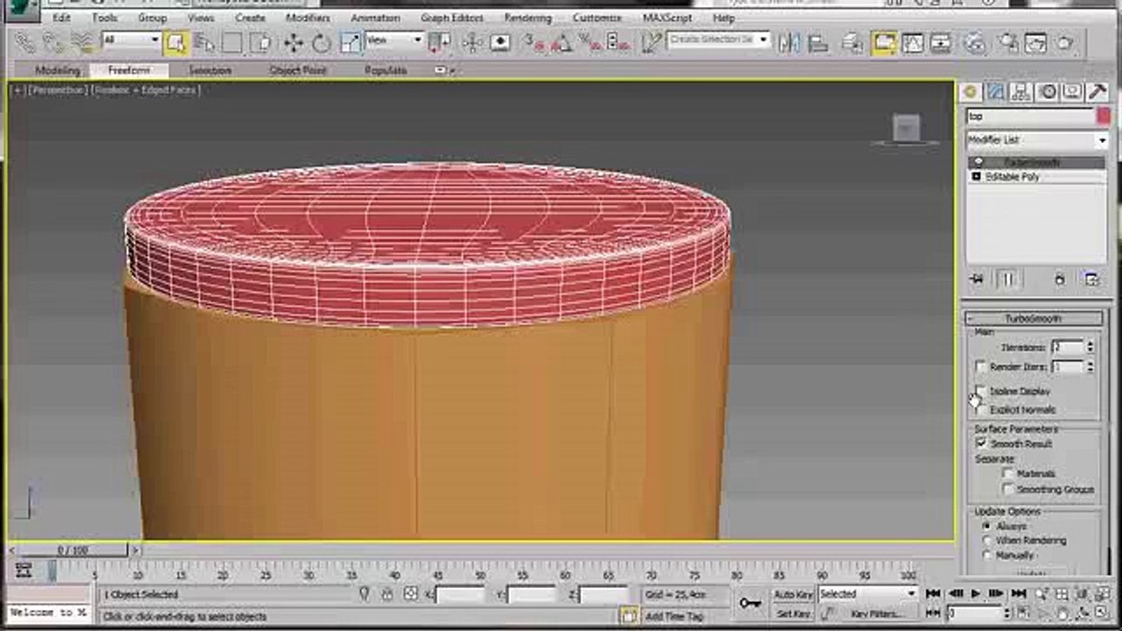Enable the Render Iters checkbox
The image size is (1122, 631).
tap(981, 366)
